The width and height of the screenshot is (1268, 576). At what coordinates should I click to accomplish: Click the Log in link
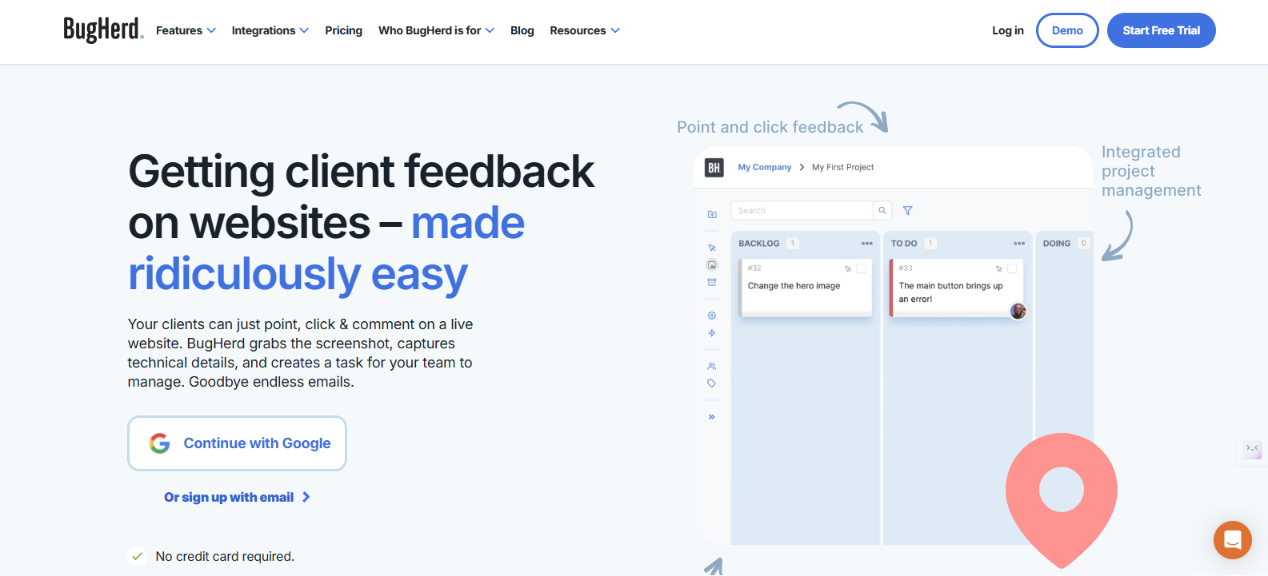point(1008,30)
